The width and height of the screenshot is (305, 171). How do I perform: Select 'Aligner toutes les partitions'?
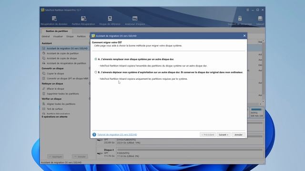[x=61, y=104]
